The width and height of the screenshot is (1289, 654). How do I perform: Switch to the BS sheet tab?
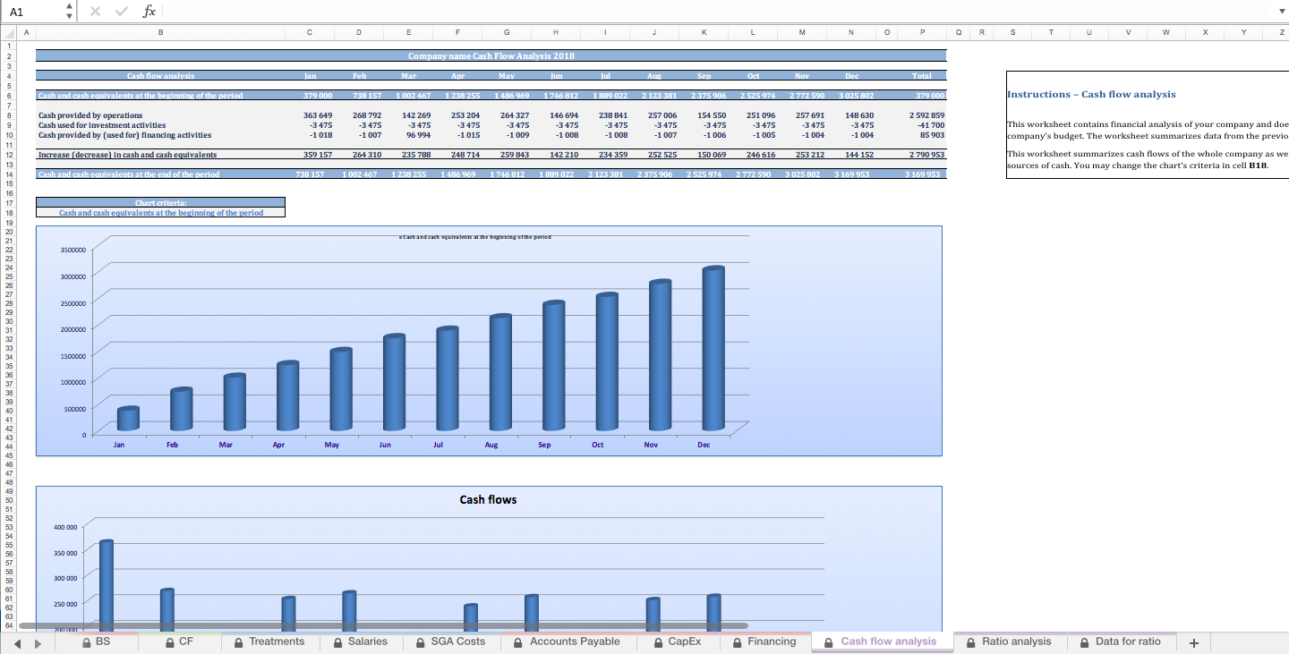click(97, 641)
